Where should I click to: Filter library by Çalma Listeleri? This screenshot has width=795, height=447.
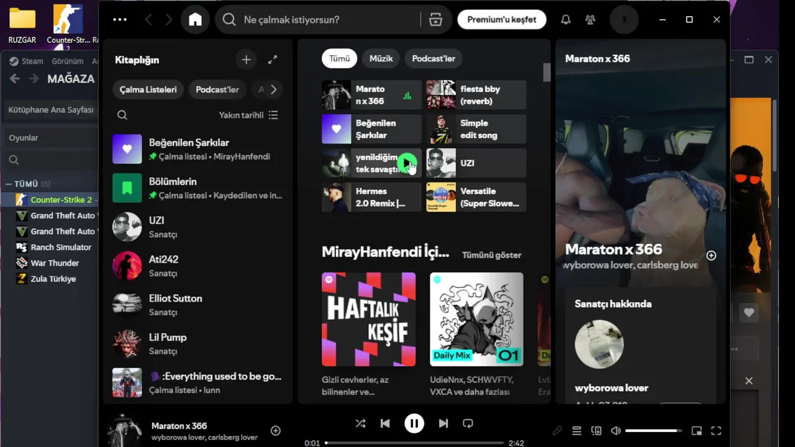tap(148, 89)
